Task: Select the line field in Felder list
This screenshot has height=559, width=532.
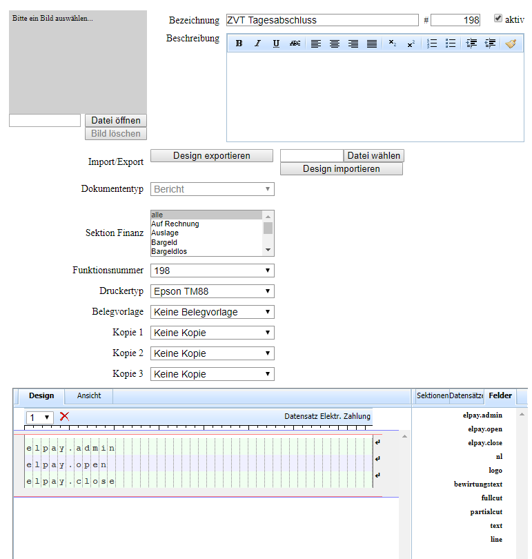Action: [x=496, y=540]
